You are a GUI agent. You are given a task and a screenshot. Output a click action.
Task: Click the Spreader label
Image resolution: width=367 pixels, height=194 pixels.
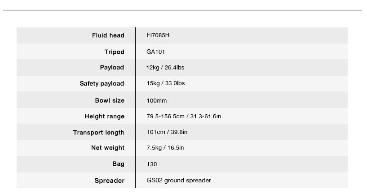[x=109, y=181]
